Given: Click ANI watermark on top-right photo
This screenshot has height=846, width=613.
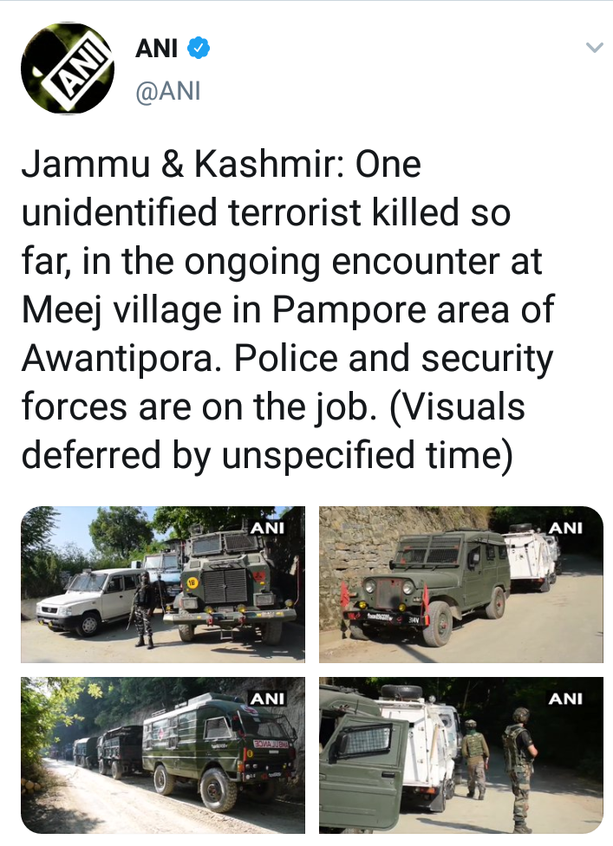Looking at the screenshot, I should [565, 528].
